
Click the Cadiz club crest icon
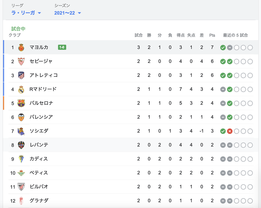point(21,159)
